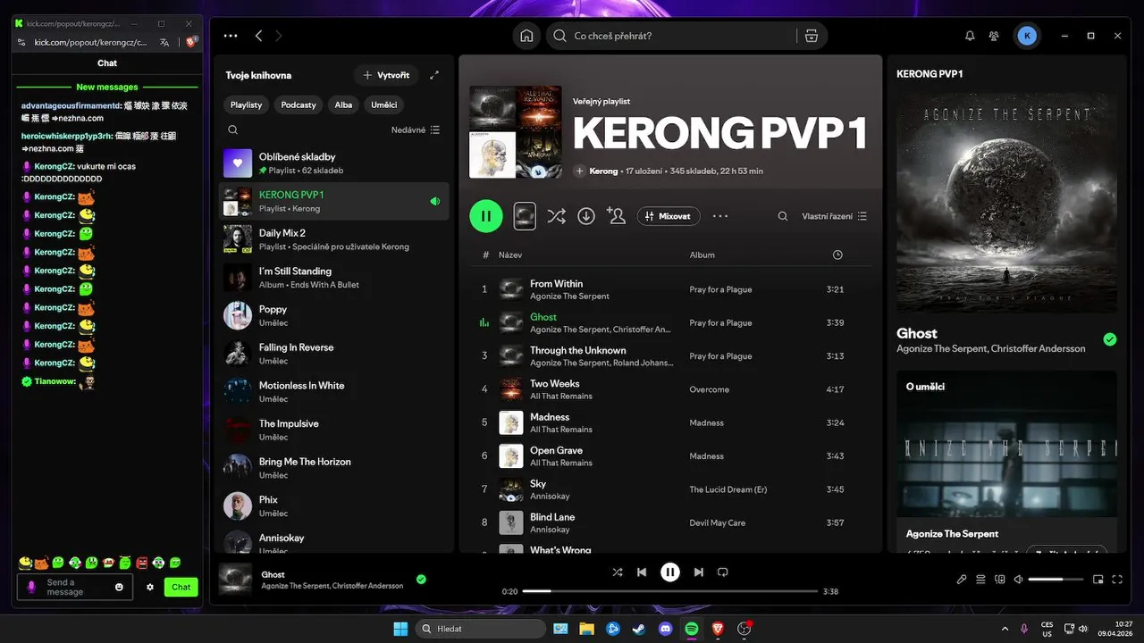Screen dimensions: 1144x643
Task: Open The Lucid Dream (Er) album link
Action: (x=728, y=489)
